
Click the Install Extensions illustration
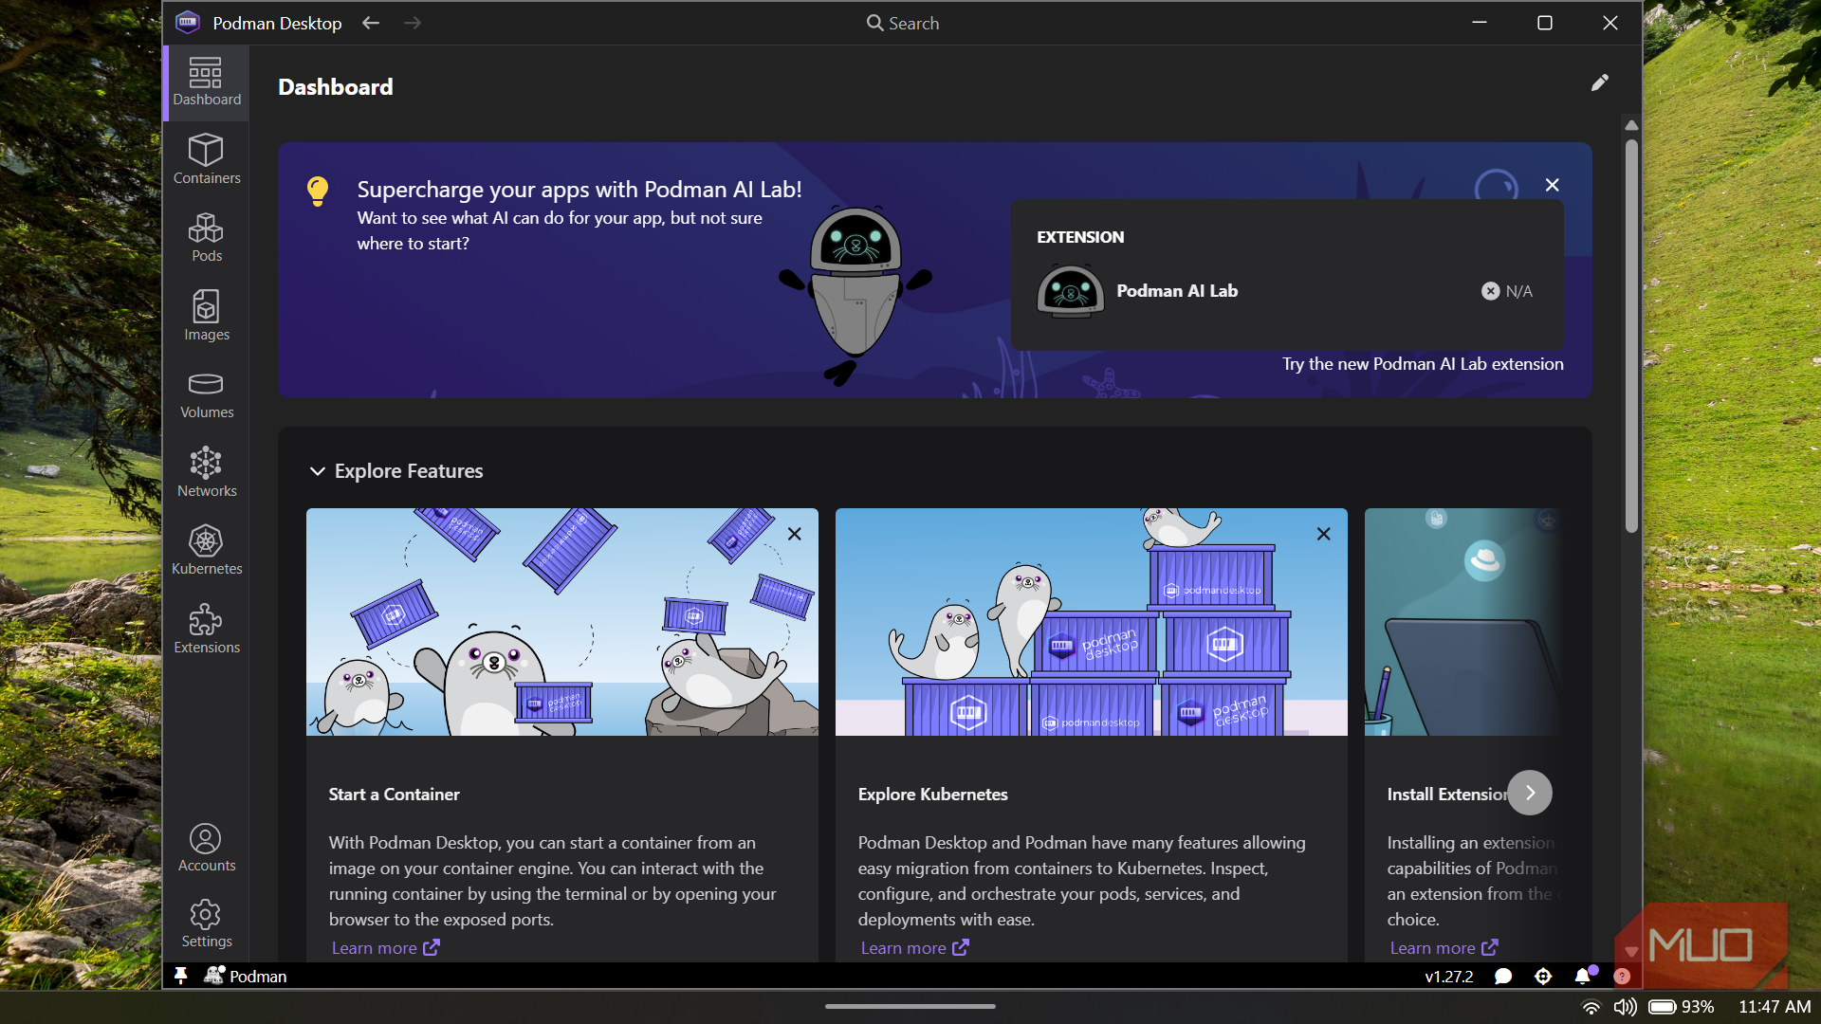pyautogui.click(x=1463, y=622)
